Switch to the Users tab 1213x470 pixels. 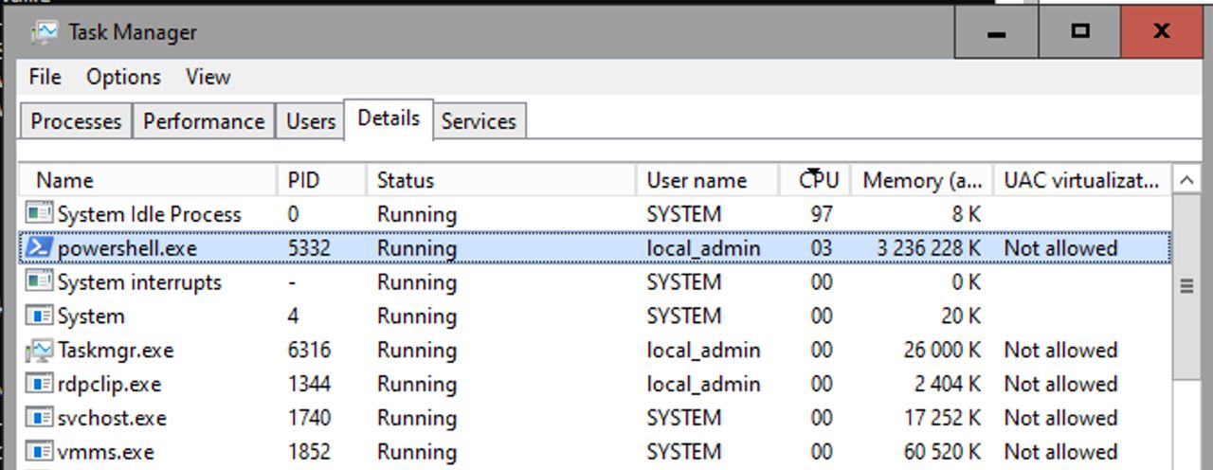[x=311, y=121]
